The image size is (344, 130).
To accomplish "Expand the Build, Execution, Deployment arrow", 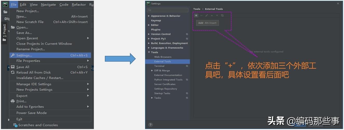I will click(x=149, y=43).
